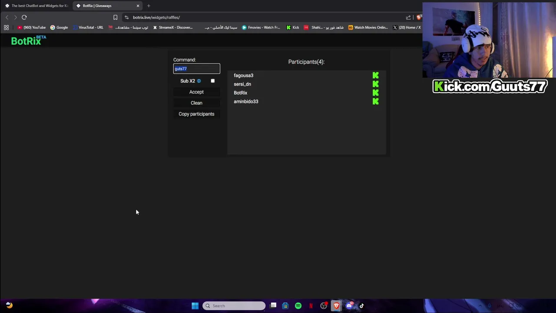Click Kick icon next to BotRix participant
This screenshot has width=556, height=313.
(x=375, y=93)
